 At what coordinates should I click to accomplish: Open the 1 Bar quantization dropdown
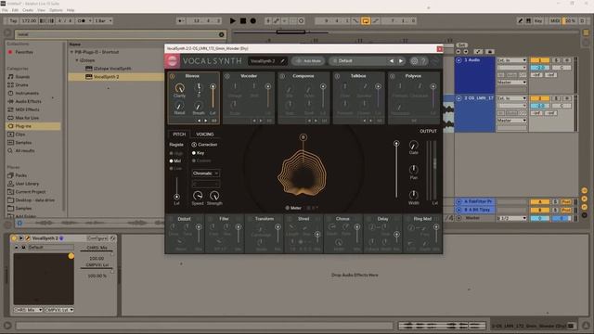click(103, 20)
